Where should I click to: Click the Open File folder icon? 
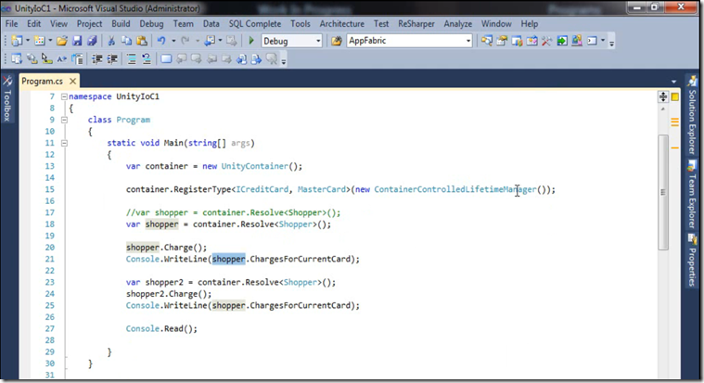click(x=62, y=41)
